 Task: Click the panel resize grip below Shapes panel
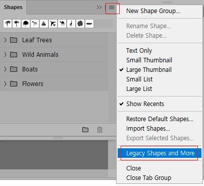[58, 138]
